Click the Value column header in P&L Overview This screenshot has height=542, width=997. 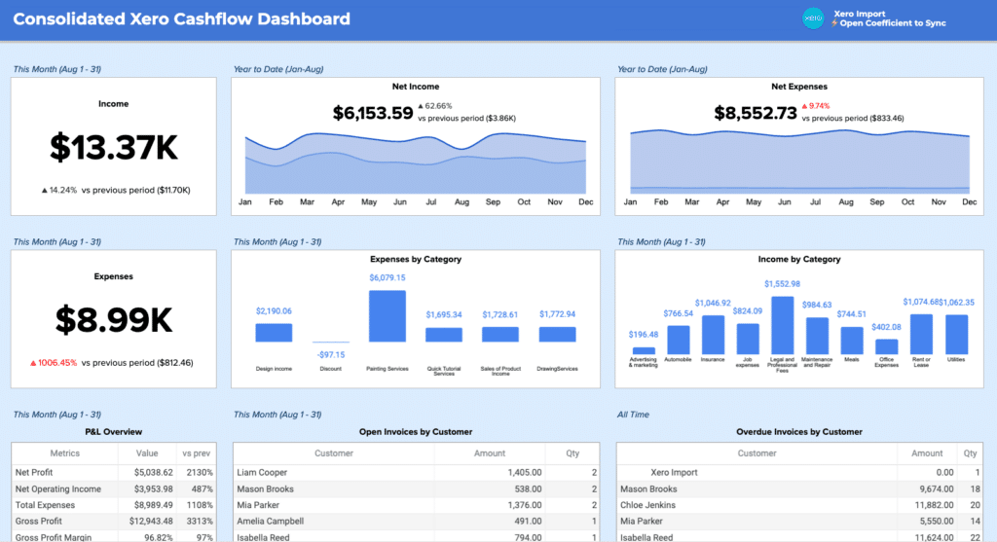pyautogui.click(x=147, y=453)
